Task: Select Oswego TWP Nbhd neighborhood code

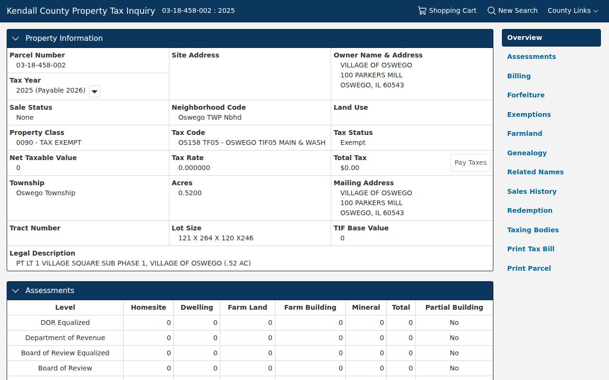Action: click(210, 117)
